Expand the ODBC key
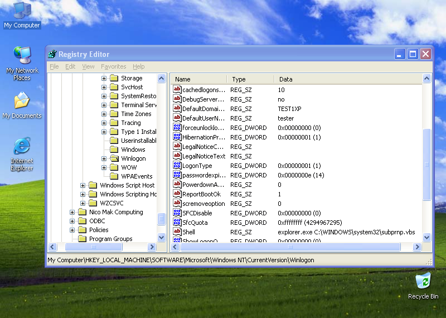Screen dimensions: 446x318 [x=72, y=221]
